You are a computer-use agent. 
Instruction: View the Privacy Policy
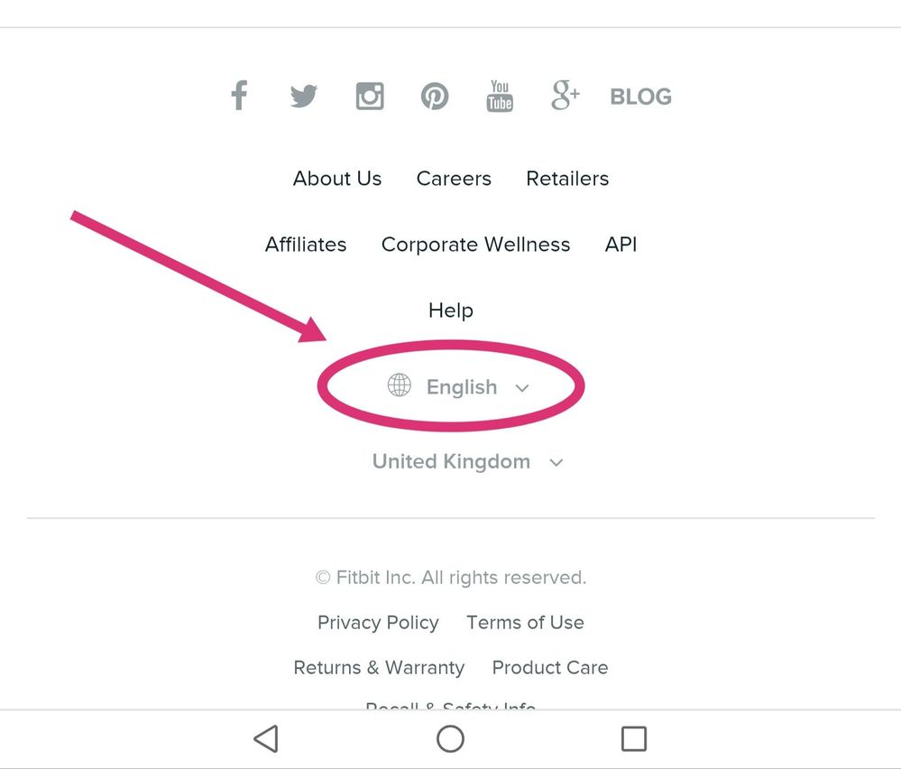(378, 623)
